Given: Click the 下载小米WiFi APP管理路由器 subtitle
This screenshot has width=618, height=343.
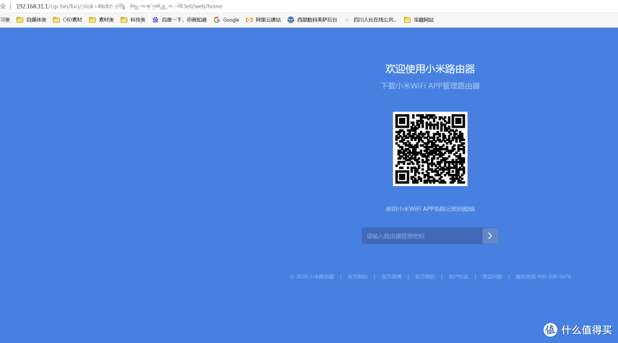Looking at the screenshot, I should coord(430,86).
